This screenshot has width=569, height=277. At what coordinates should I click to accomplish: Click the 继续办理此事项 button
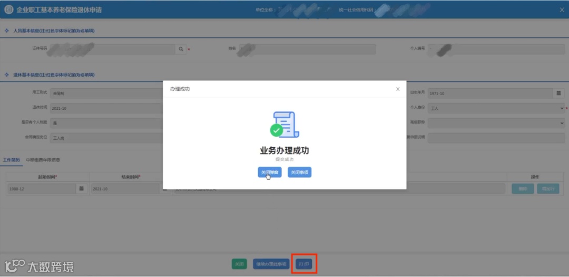(271, 264)
